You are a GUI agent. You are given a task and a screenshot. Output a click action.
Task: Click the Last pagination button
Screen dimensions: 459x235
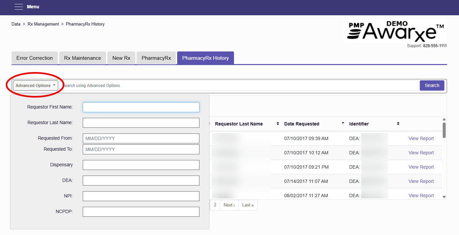248,205
